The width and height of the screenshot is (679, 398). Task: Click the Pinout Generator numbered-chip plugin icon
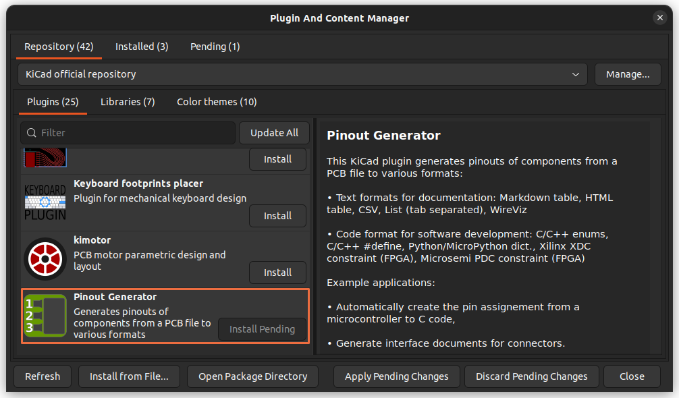[45, 316]
